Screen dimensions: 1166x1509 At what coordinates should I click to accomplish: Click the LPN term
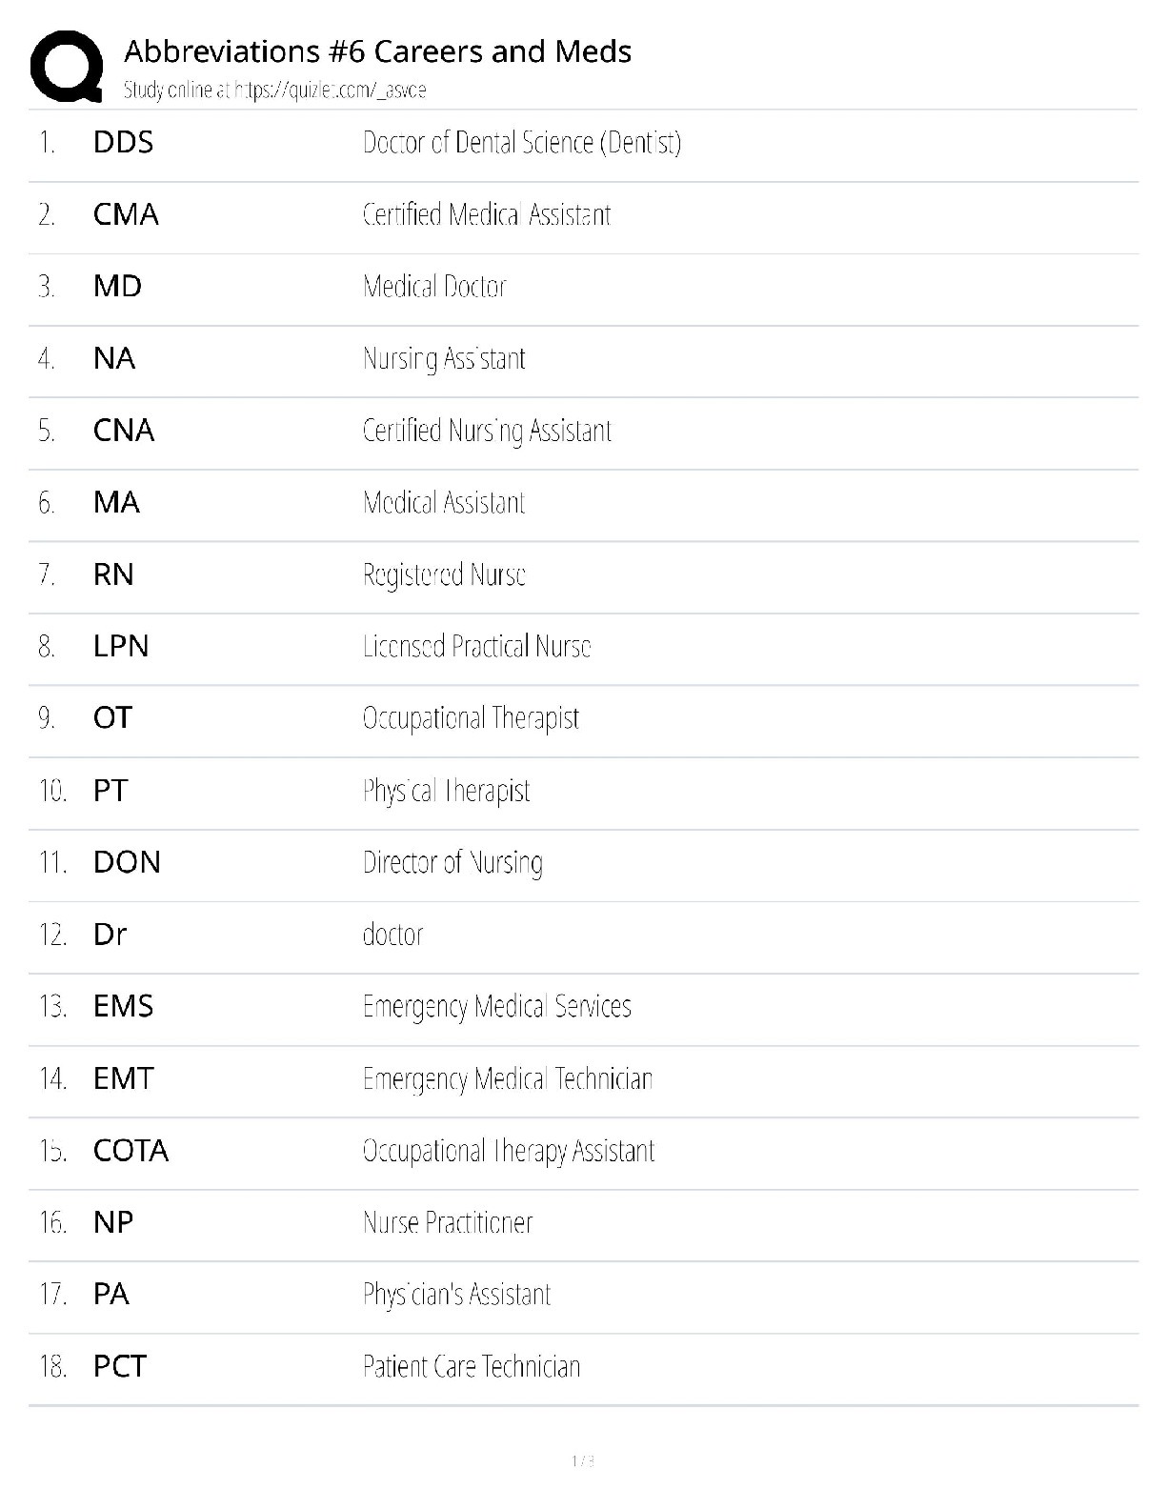pos(121,646)
